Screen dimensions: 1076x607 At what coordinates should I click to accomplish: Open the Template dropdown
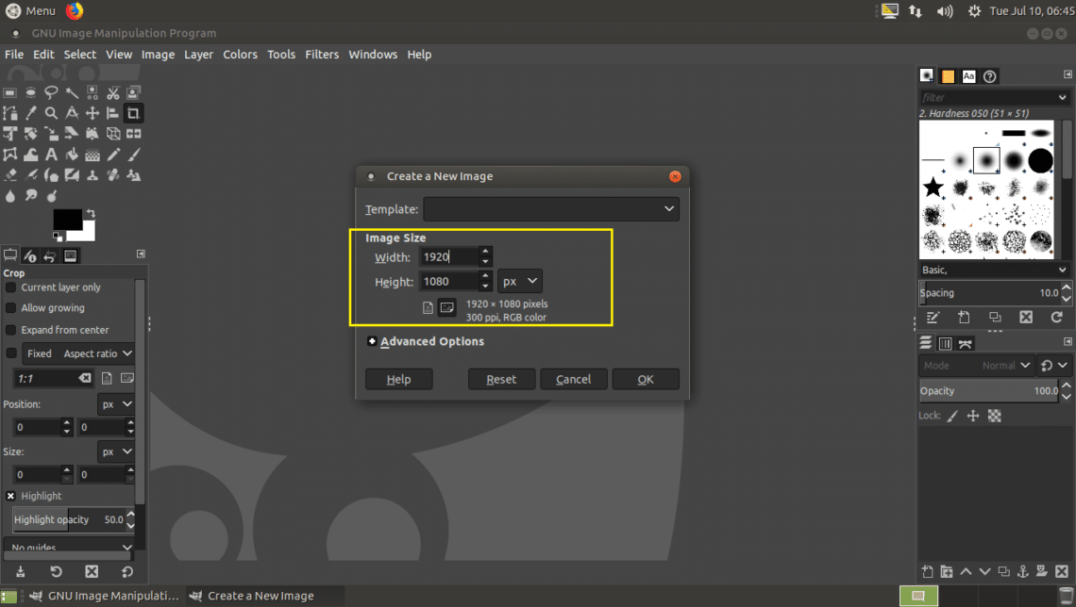coord(551,208)
